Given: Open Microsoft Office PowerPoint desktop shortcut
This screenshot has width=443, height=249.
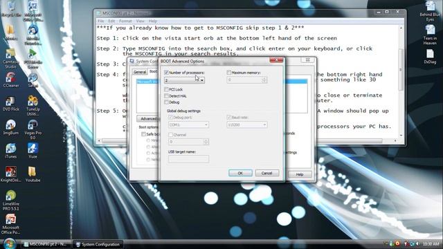Looking at the screenshot, I should 11,224.
